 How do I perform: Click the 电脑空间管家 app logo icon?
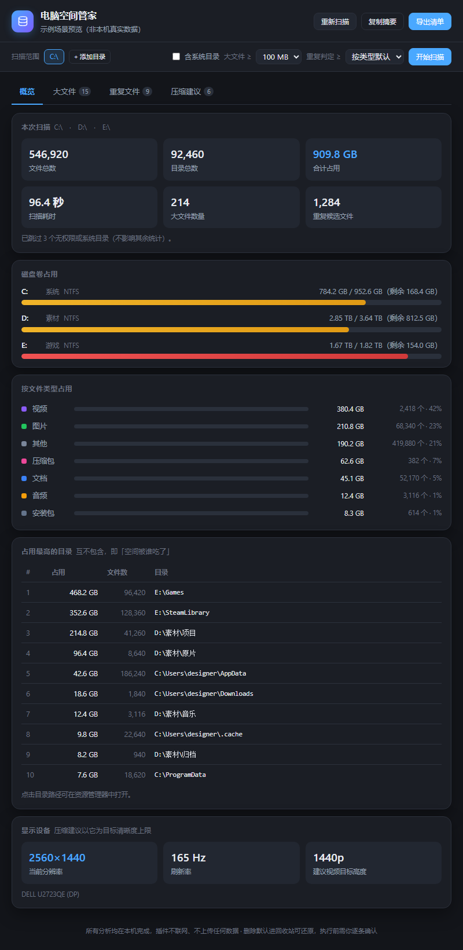point(23,21)
